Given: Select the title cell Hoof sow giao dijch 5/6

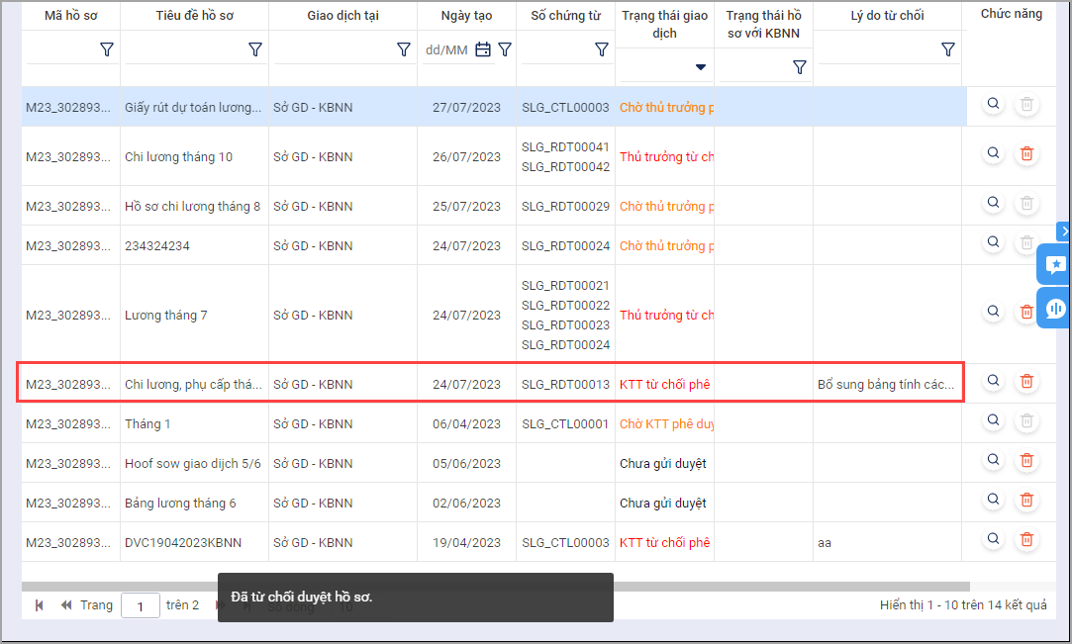Looking at the screenshot, I should point(192,464).
